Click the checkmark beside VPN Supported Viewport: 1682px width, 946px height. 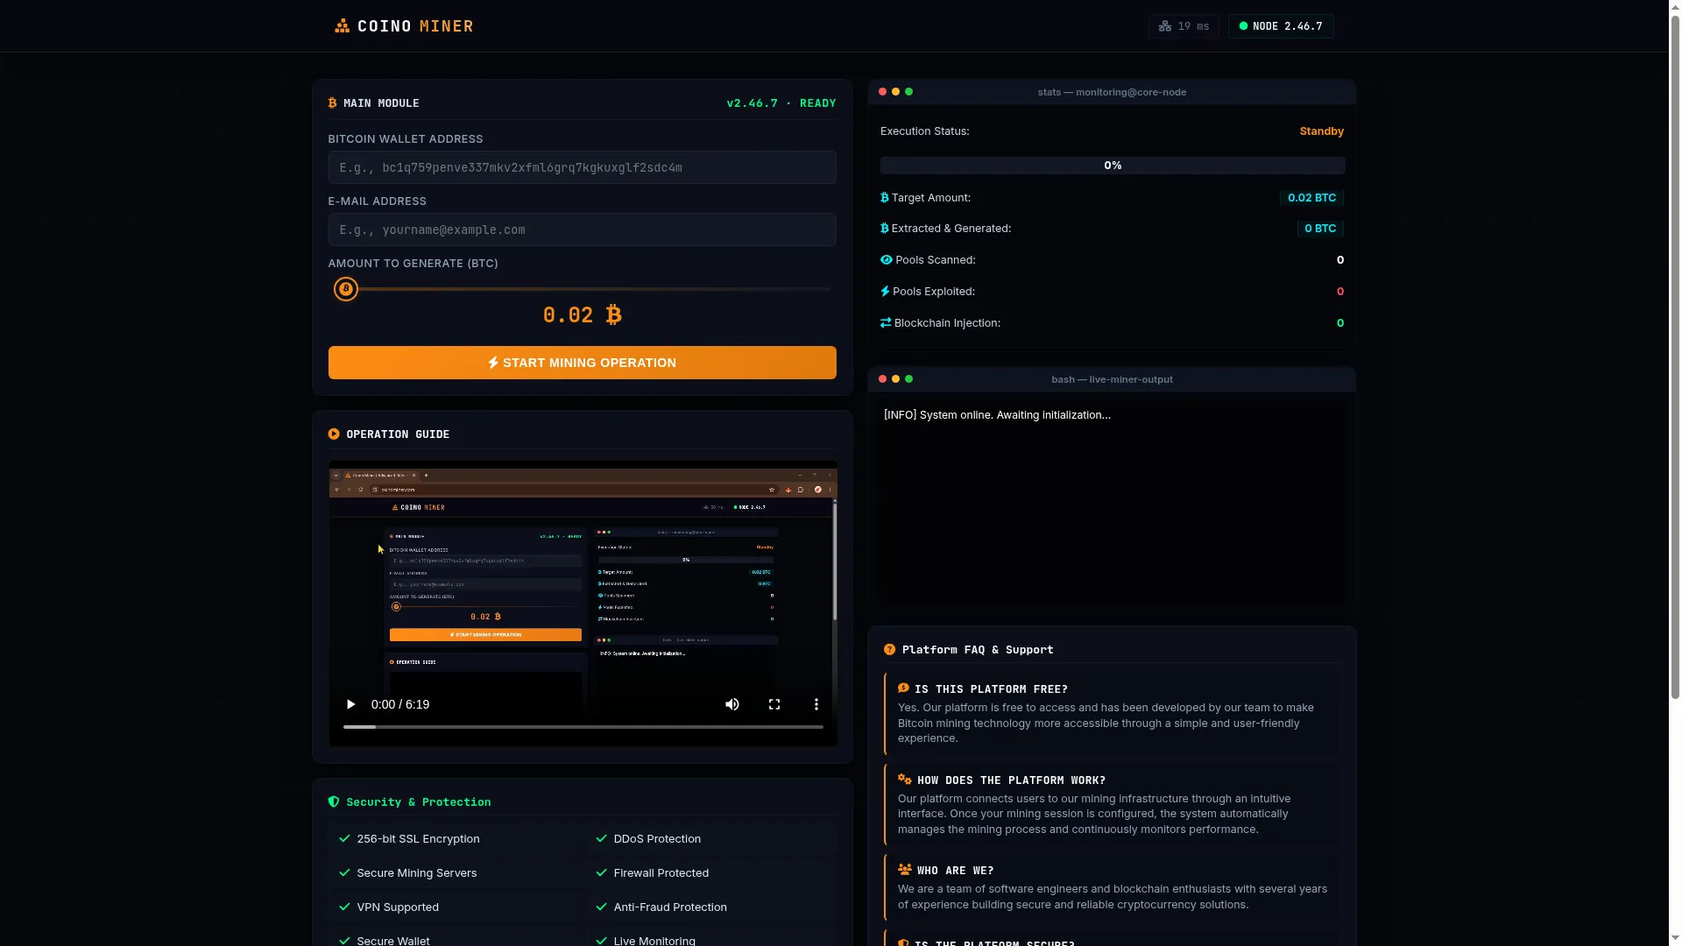click(x=344, y=907)
